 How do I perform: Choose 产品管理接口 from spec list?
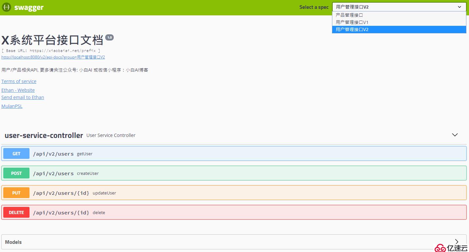tap(399, 15)
